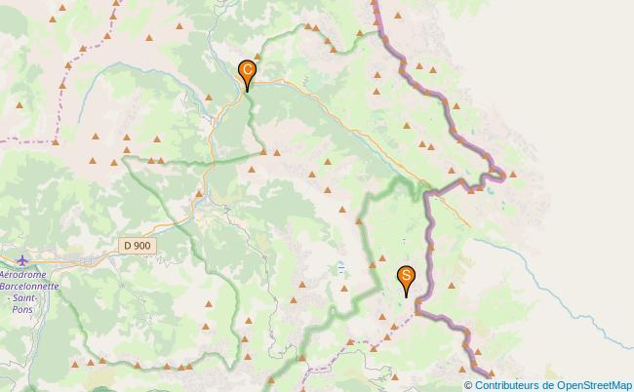Select the peak triangle at the pink dashed line's western end

56,142
